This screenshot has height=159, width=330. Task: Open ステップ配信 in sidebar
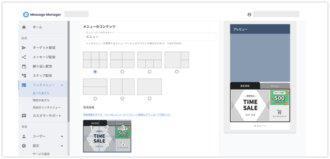click(x=43, y=76)
